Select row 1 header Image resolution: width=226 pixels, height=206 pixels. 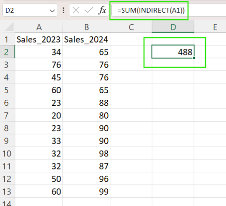point(7,39)
